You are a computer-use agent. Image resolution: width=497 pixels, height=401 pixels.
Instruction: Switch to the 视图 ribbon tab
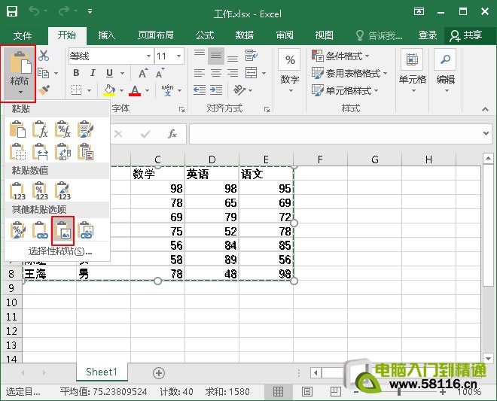[x=324, y=35]
